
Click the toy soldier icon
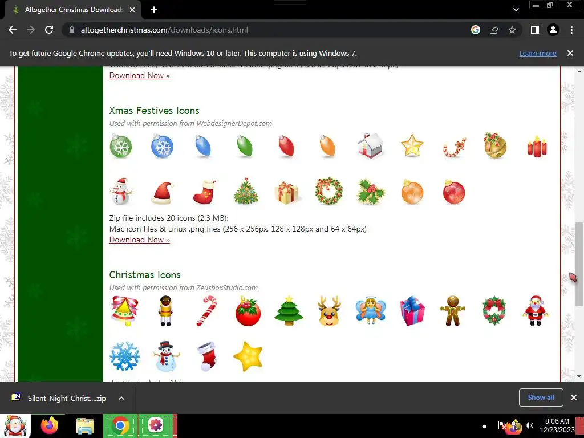pos(166,311)
